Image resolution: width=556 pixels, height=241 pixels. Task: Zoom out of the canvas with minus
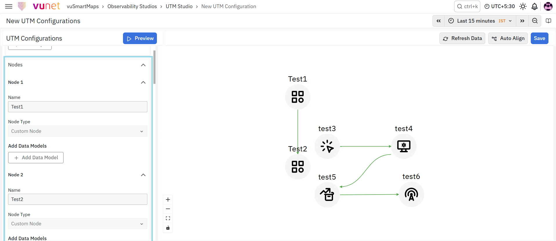click(168, 209)
